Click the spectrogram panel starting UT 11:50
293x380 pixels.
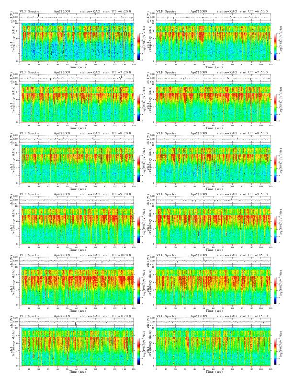pos(213,347)
